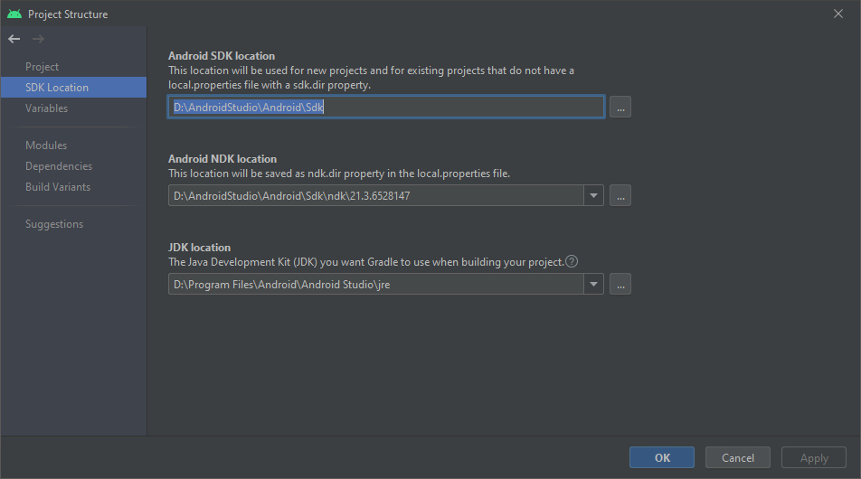This screenshot has height=479, width=861.
Task: Open Dependencies in sidebar
Action: (x=59, y=166)
